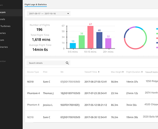This screenshot has width=158, height=129.
Task: Select Flight Logs & Statistics tab
Action: coord(36,4)
